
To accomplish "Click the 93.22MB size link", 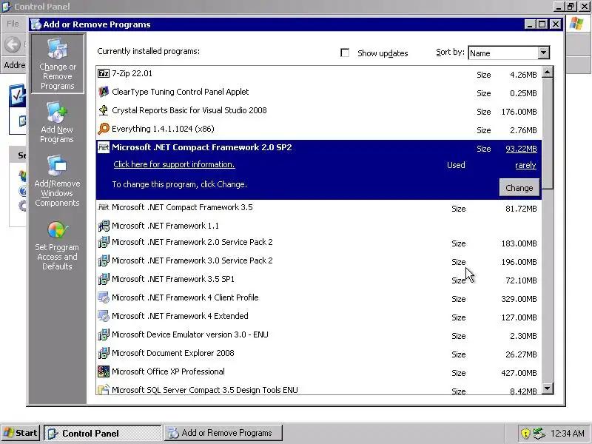I will pos(521,149).
